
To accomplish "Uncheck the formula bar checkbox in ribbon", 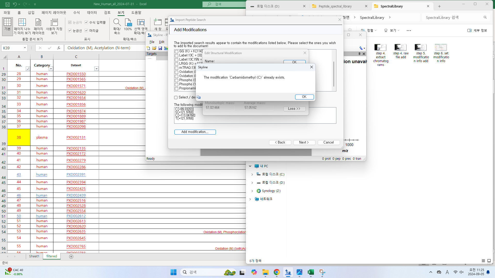I will tap(86, 22).
